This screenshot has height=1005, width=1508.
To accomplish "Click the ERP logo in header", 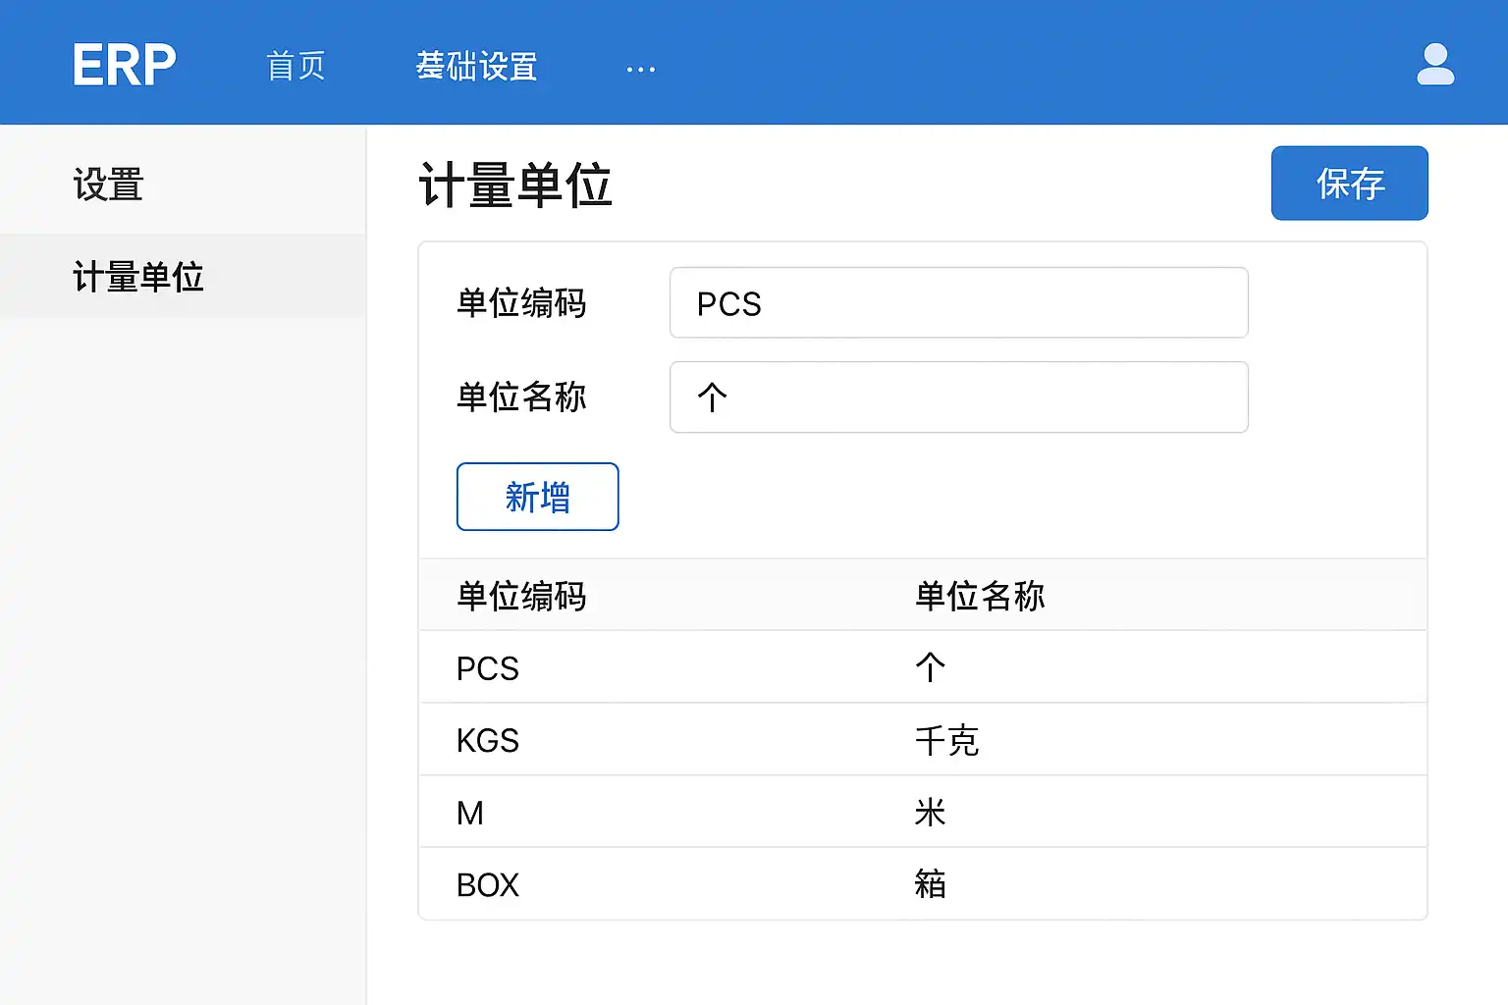I will [124, 66].
